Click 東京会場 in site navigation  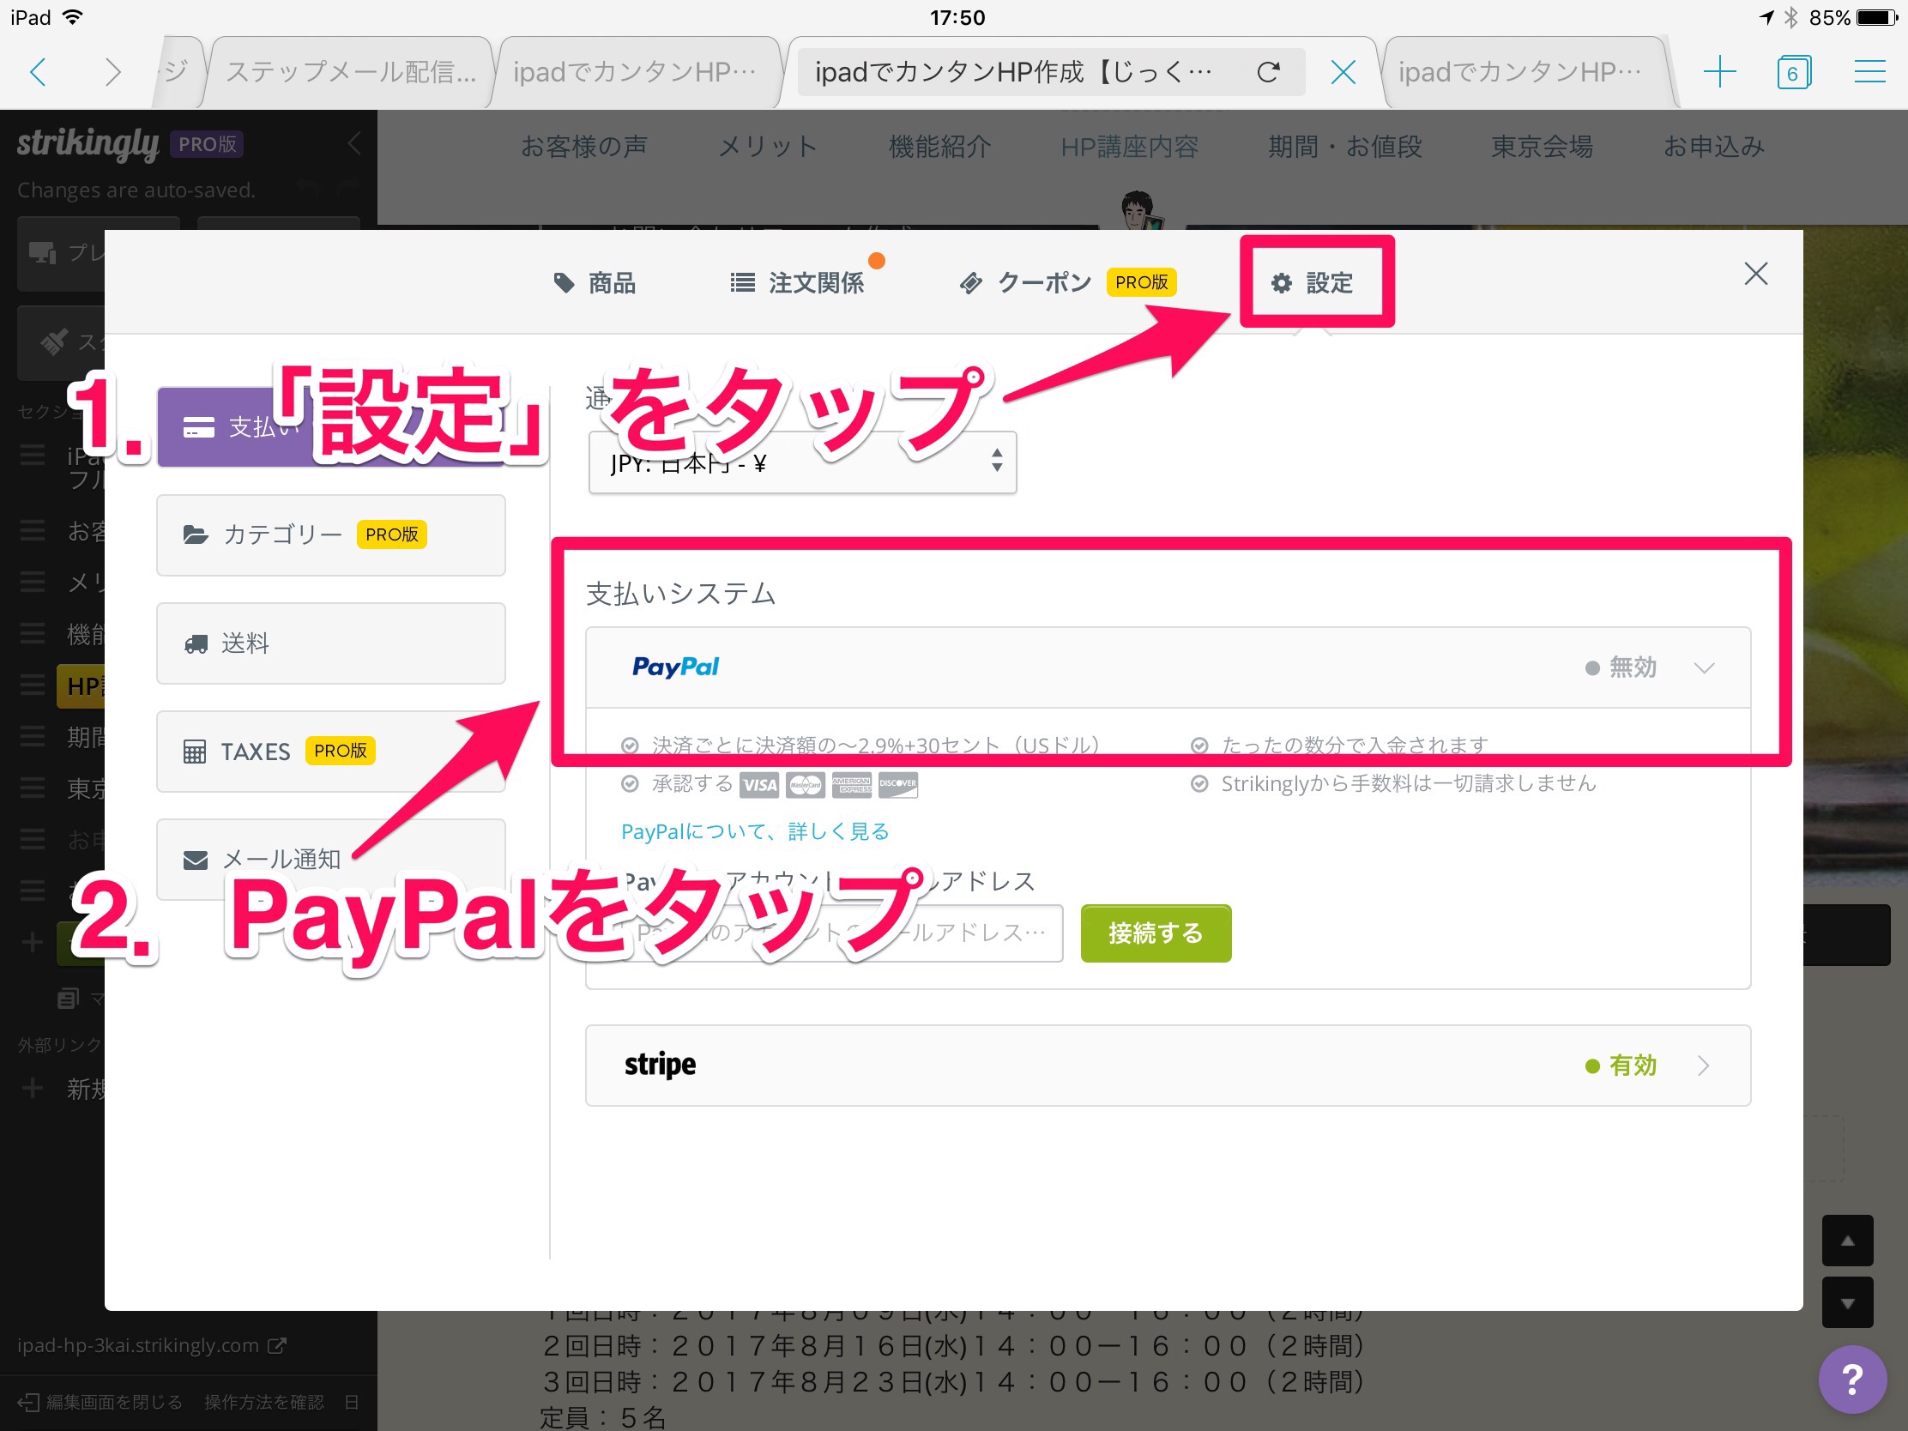[1543, 147]
